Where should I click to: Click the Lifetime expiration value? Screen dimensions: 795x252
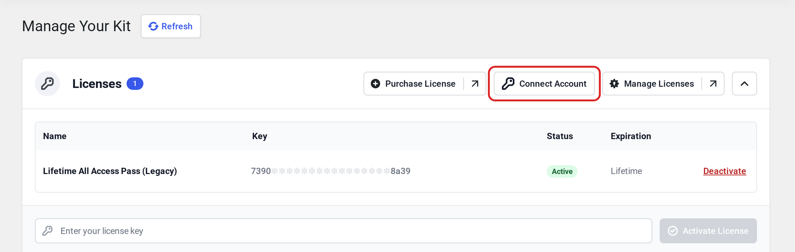626,171
